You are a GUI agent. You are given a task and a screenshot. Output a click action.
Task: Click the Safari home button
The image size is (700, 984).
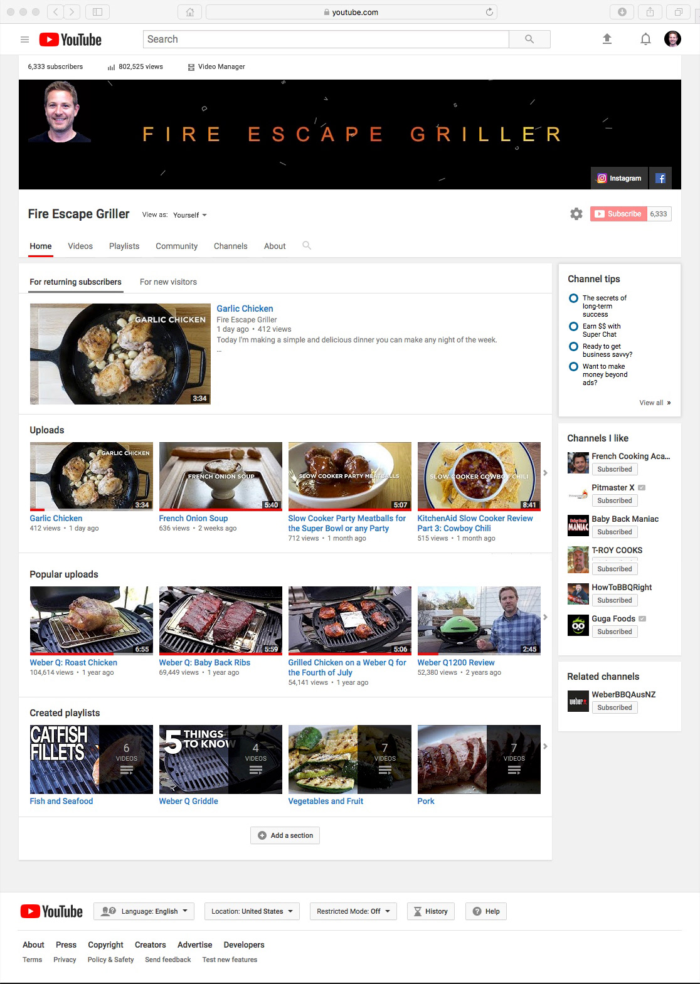pyautogui.click(x=190, y=12)
